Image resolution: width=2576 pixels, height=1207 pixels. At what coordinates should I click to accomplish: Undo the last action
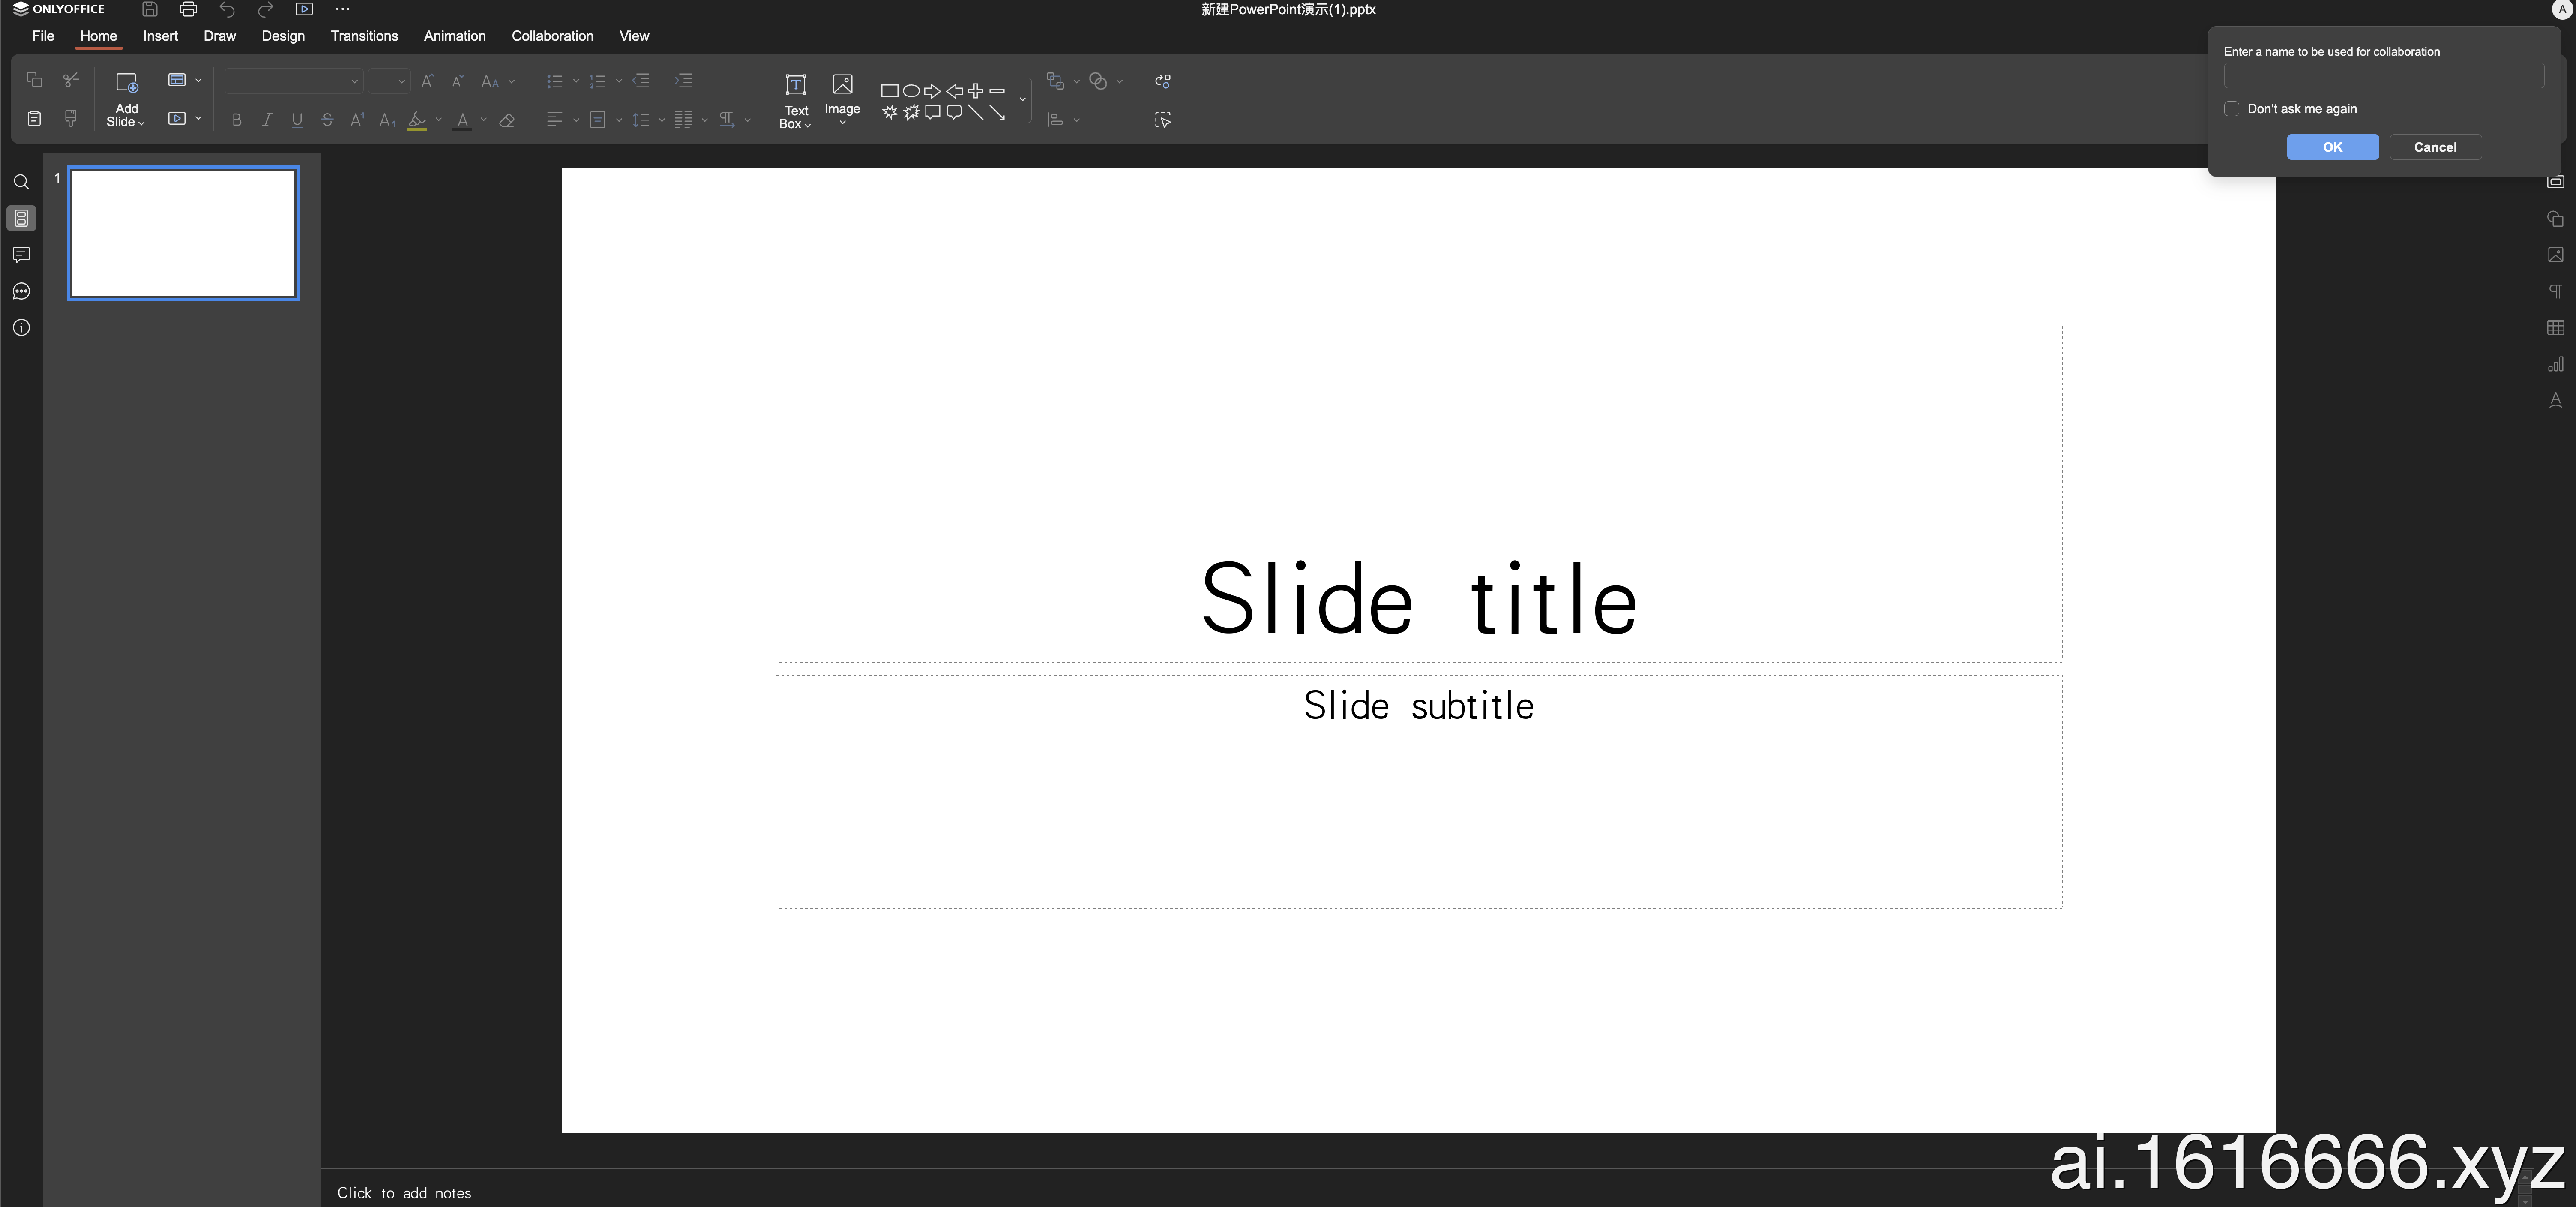click(227, 10)
